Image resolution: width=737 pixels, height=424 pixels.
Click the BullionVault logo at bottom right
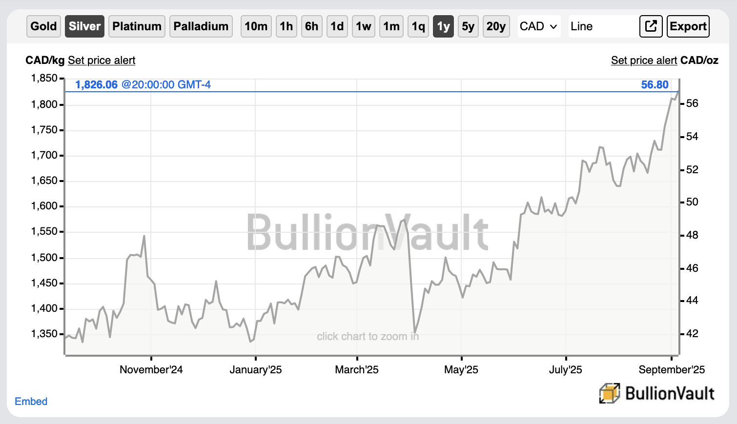point(657,393)
